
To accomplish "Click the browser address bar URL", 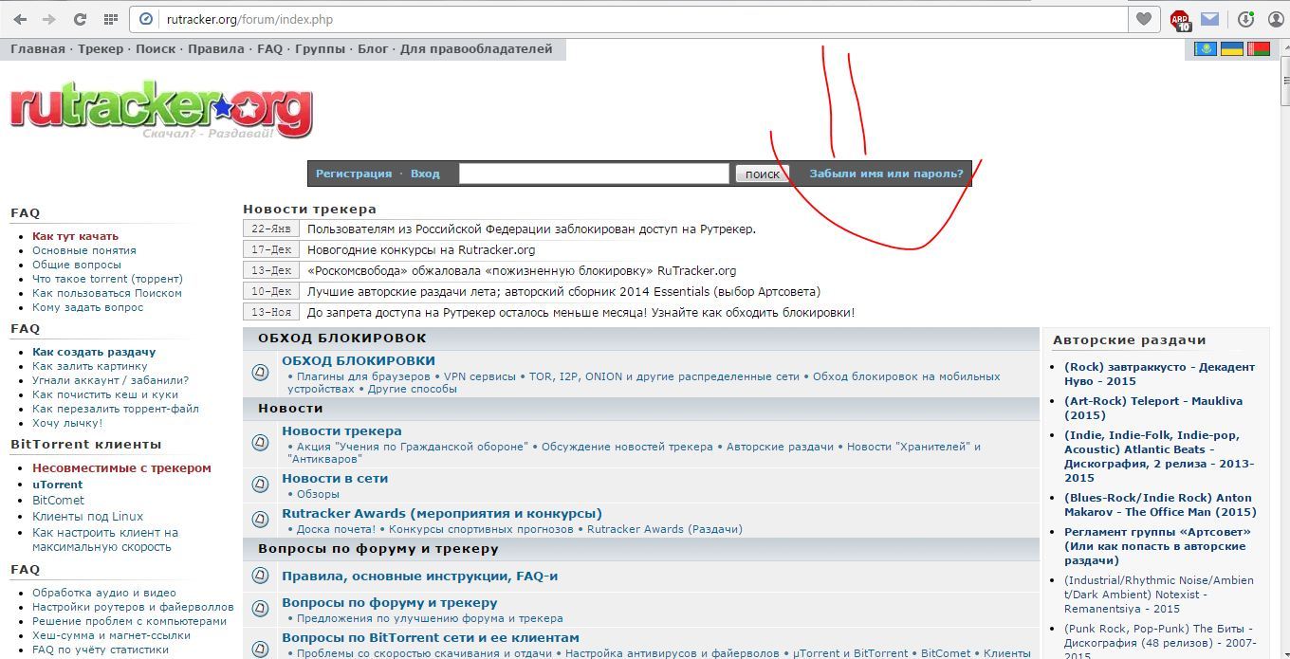I will point(249,19).
